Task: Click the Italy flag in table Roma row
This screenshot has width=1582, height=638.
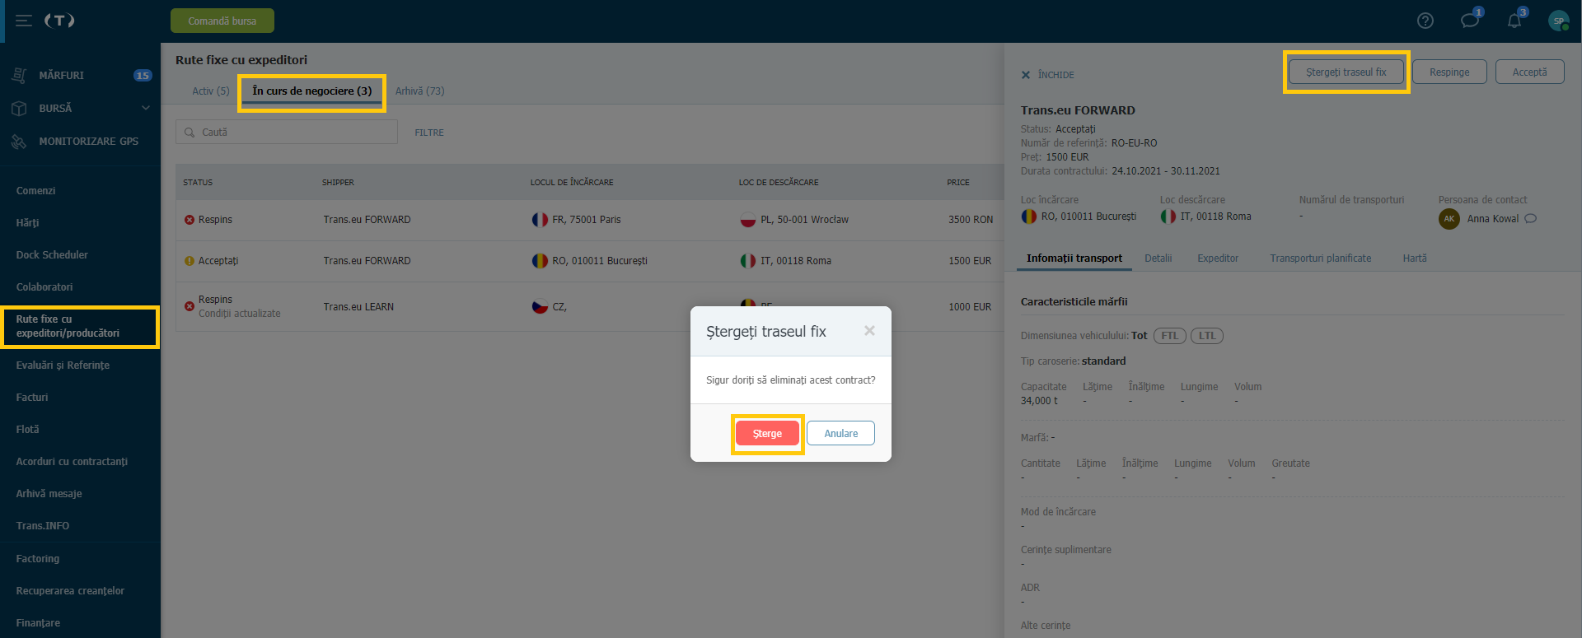Action: point(748,261)
